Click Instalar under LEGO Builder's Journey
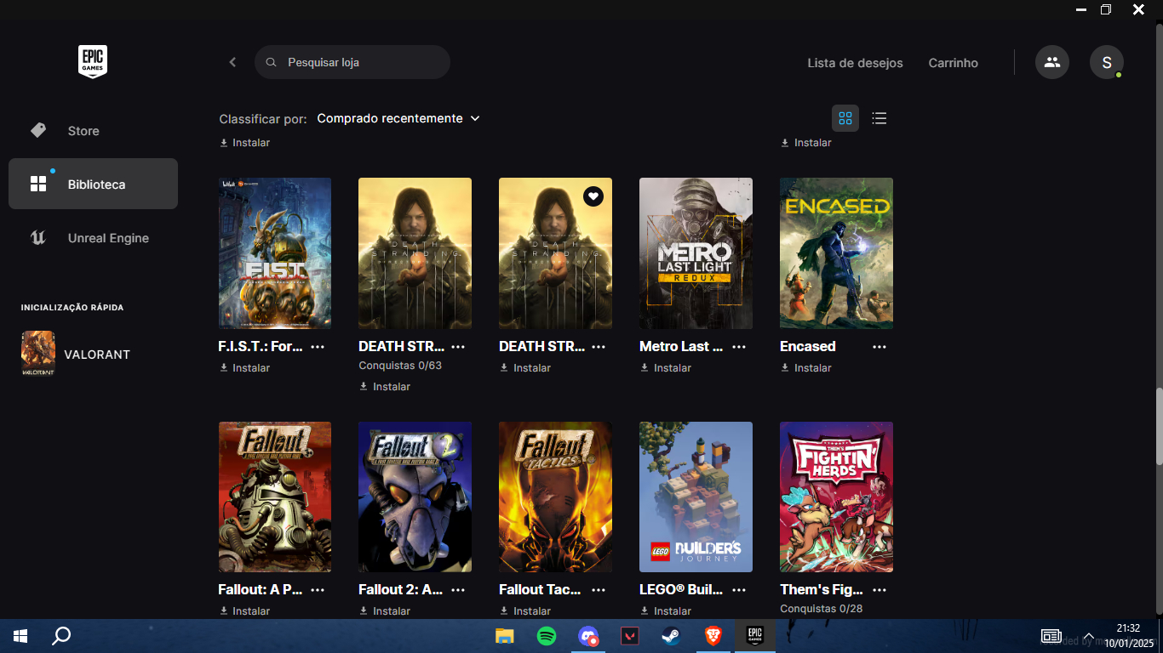 [666, 611]
